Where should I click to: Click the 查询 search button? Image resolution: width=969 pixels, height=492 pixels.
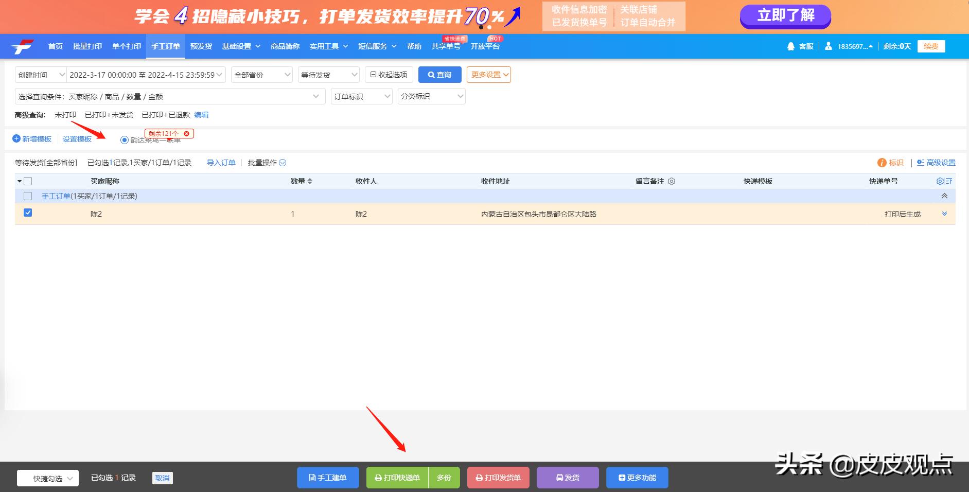coord(440,74)
